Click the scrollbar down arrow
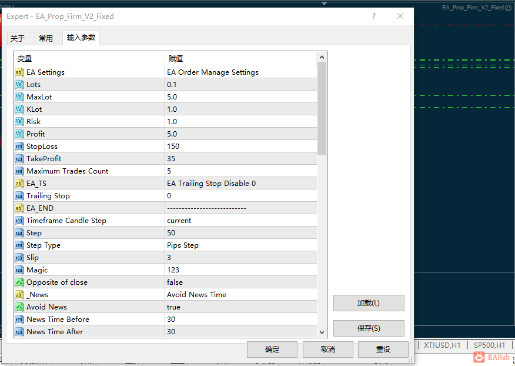515x366 pixels. (x=322, y=332)
